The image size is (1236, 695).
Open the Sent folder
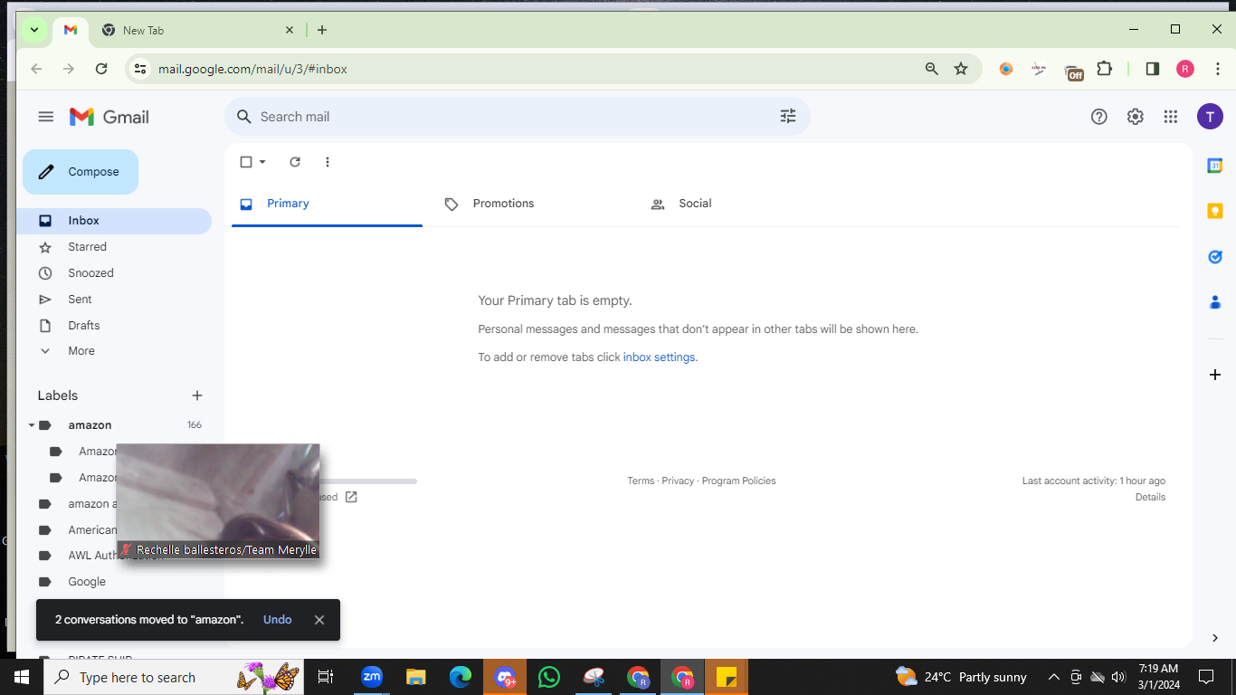[114, 300]
